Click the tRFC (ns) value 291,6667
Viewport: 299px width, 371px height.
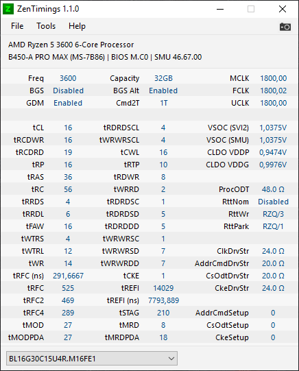tap(68, 276)
